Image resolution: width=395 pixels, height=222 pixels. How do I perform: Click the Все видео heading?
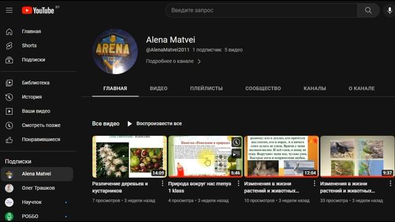coord(106,123)
